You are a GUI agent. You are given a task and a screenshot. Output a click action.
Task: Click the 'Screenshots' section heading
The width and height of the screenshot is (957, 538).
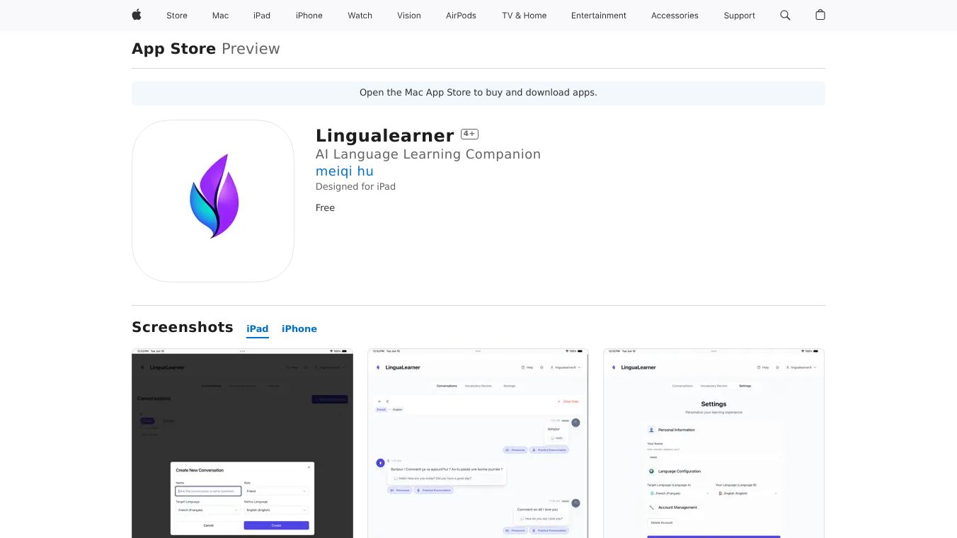point(183,327)
